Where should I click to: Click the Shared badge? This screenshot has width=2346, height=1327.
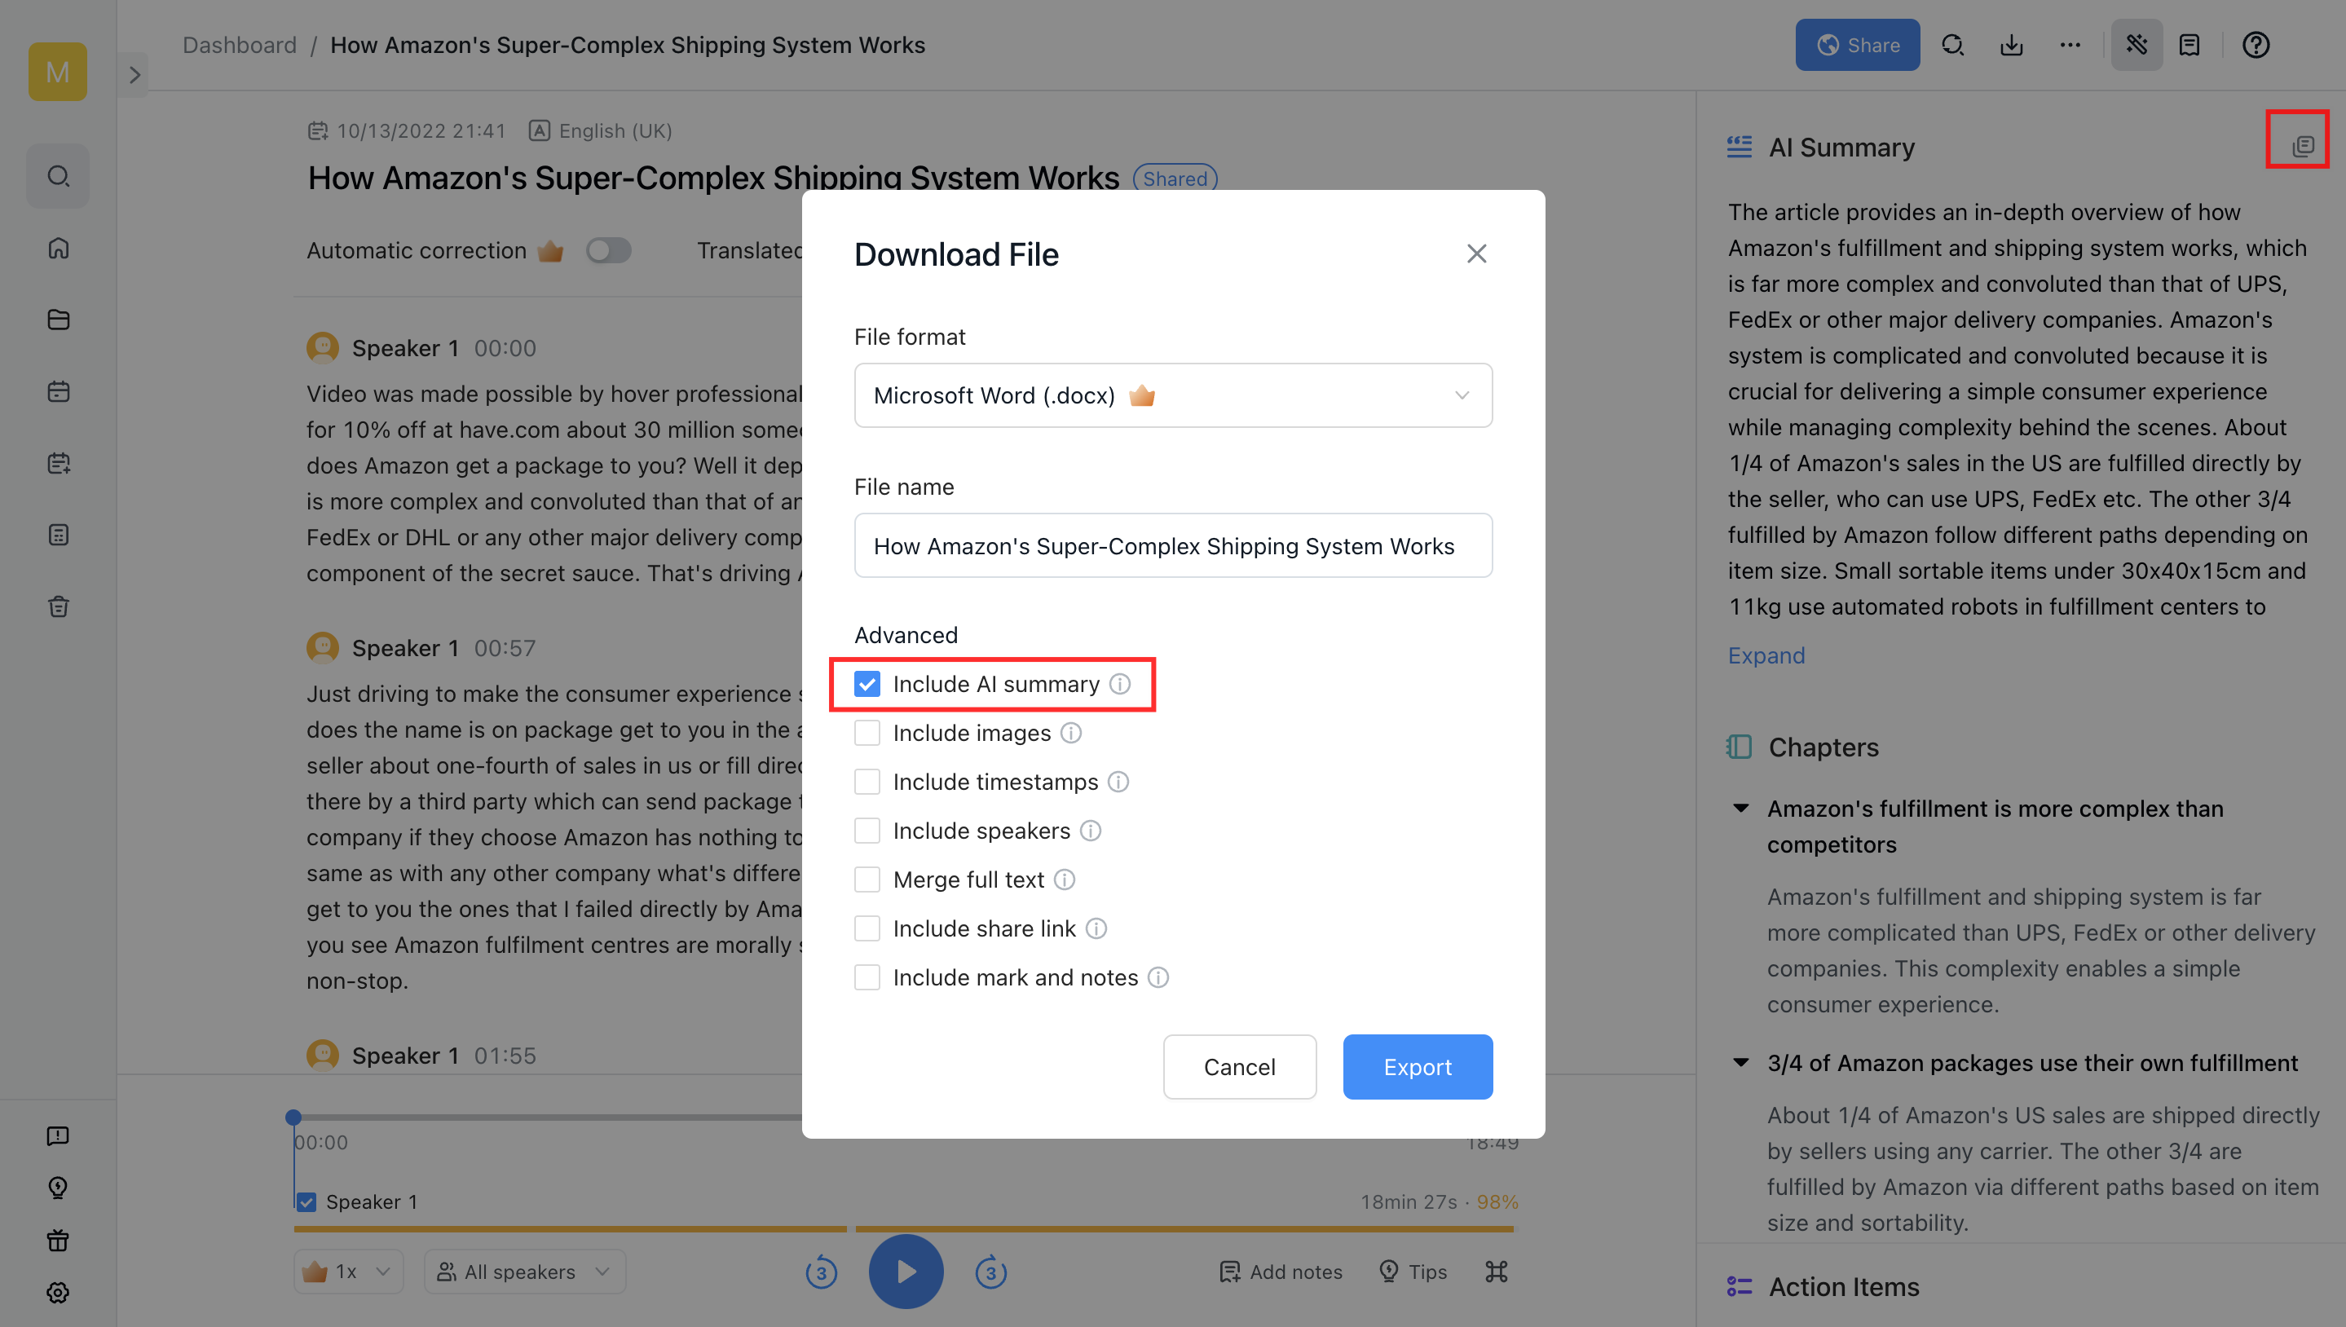pos(1175,179)
